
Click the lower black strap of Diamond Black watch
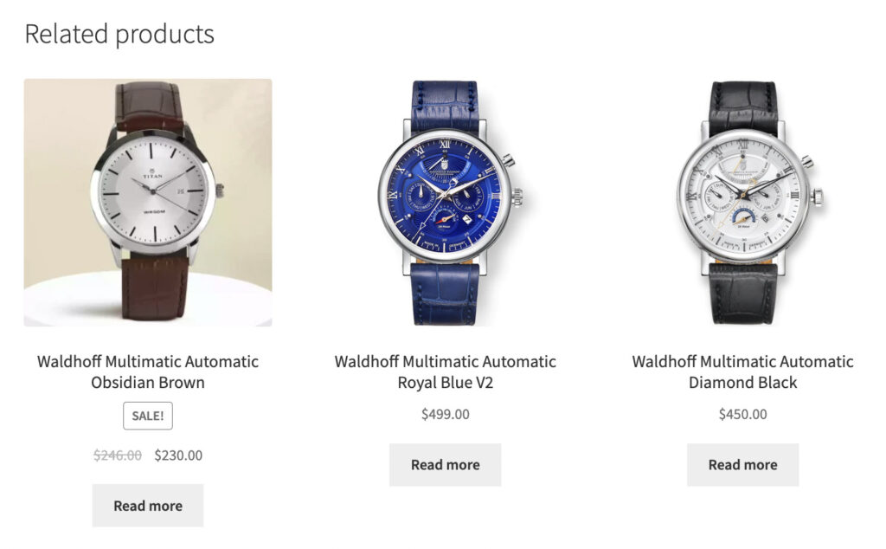[743, 293]
